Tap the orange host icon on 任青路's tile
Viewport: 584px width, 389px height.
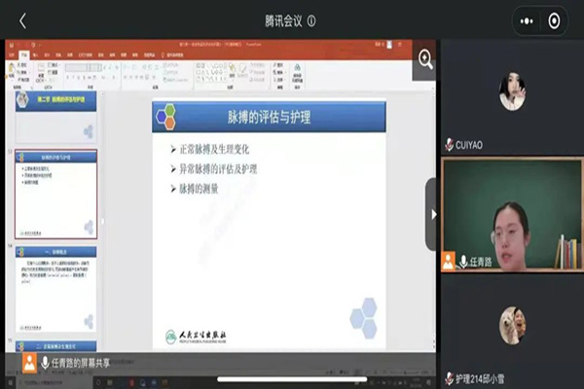[449, 262]
